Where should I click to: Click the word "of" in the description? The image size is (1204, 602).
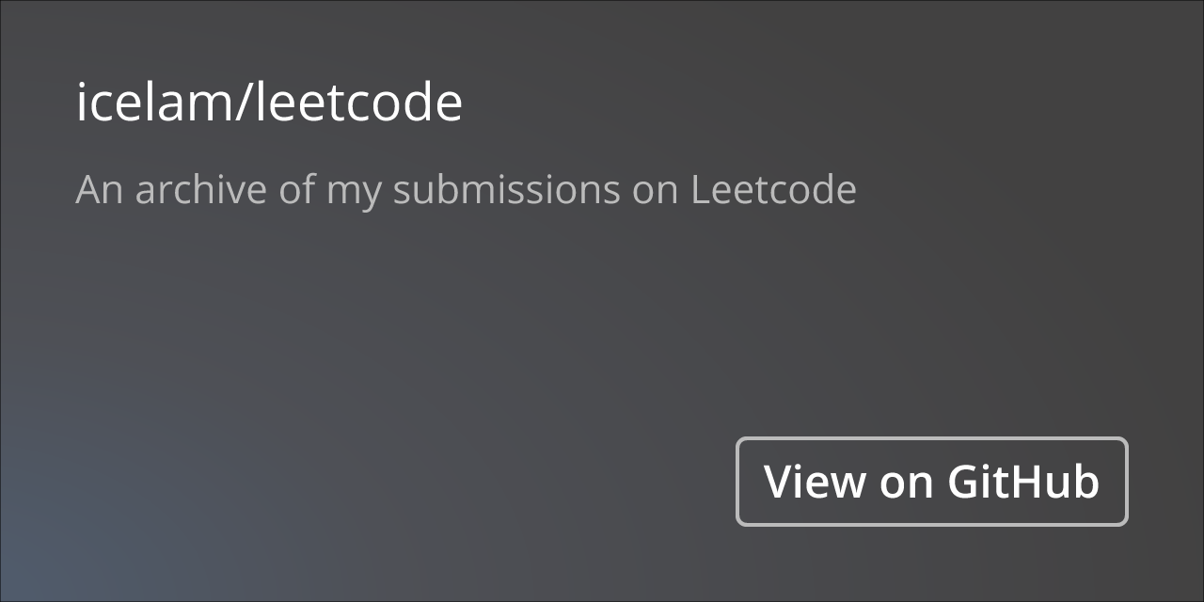296,191
